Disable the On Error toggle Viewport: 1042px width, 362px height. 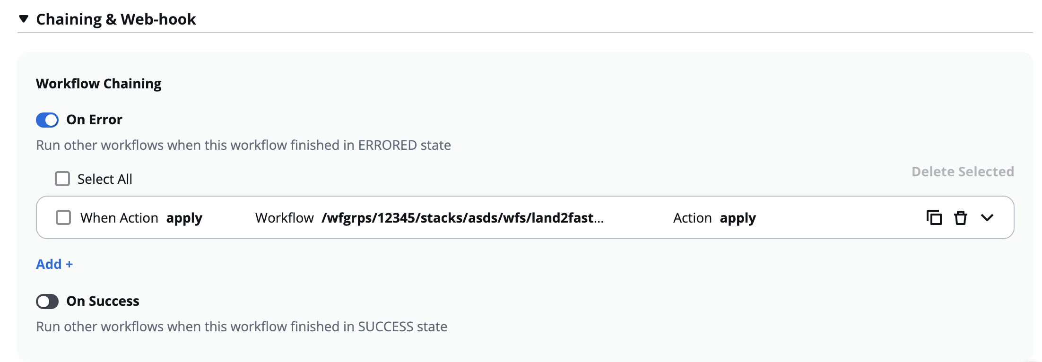click(x=47, y=120)
